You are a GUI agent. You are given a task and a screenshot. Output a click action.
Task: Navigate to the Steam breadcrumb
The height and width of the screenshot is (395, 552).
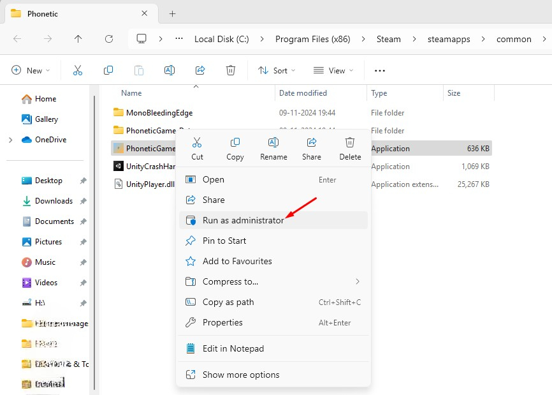click(389, 39)
